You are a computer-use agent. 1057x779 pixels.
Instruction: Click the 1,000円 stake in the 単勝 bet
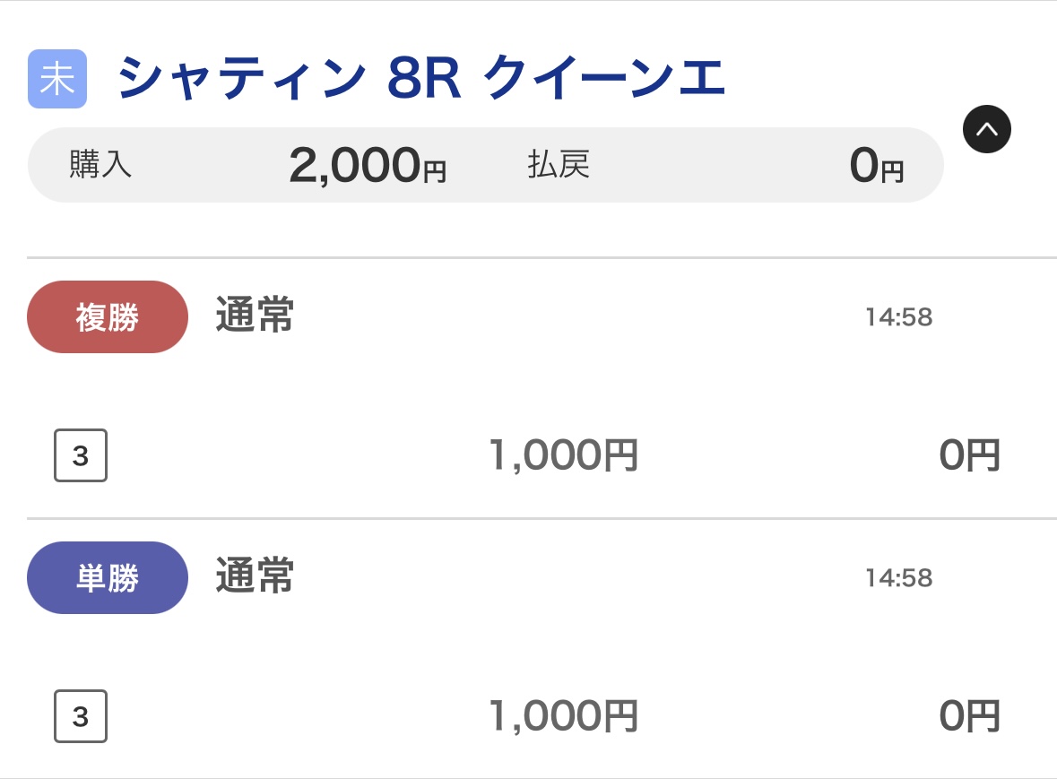pos(563,716)
